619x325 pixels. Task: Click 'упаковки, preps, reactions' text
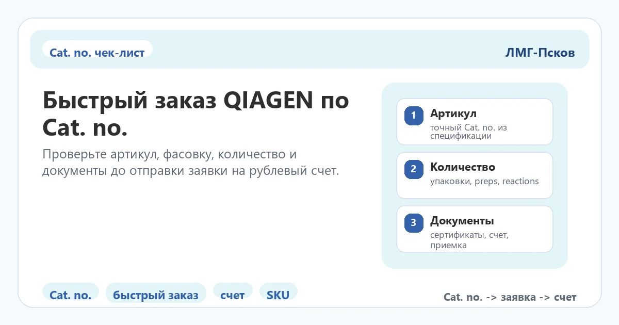(x=484, y=181)
